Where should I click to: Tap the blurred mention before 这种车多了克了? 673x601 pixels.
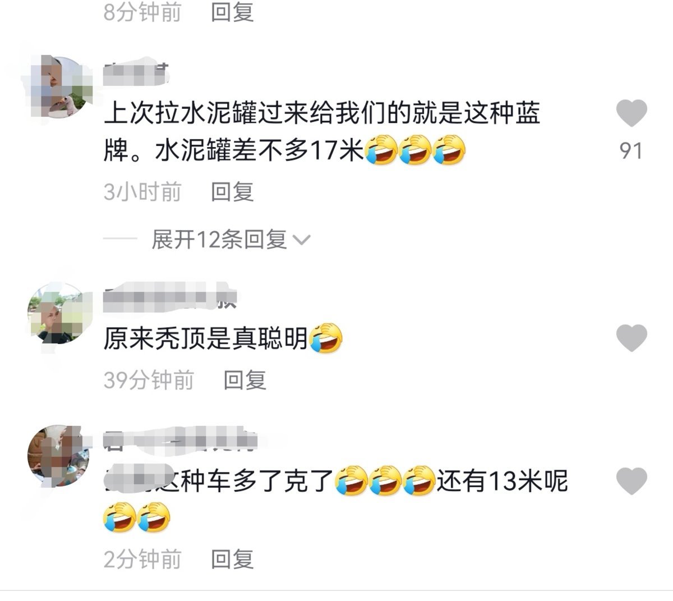tap(132, 481)
